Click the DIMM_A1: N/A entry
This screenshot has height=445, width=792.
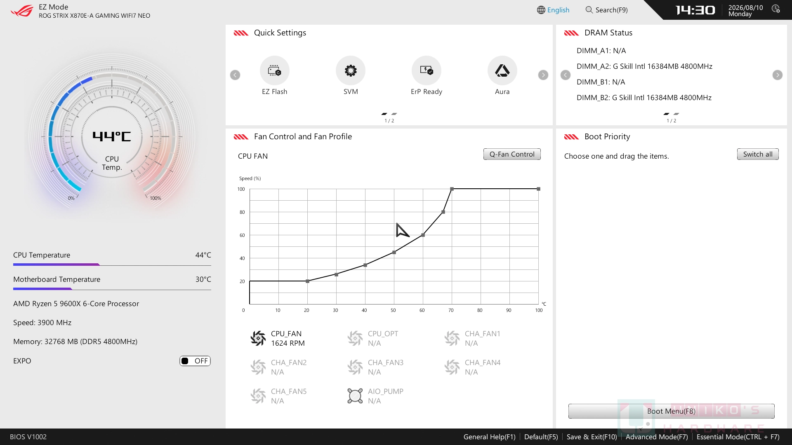(601, 51)
